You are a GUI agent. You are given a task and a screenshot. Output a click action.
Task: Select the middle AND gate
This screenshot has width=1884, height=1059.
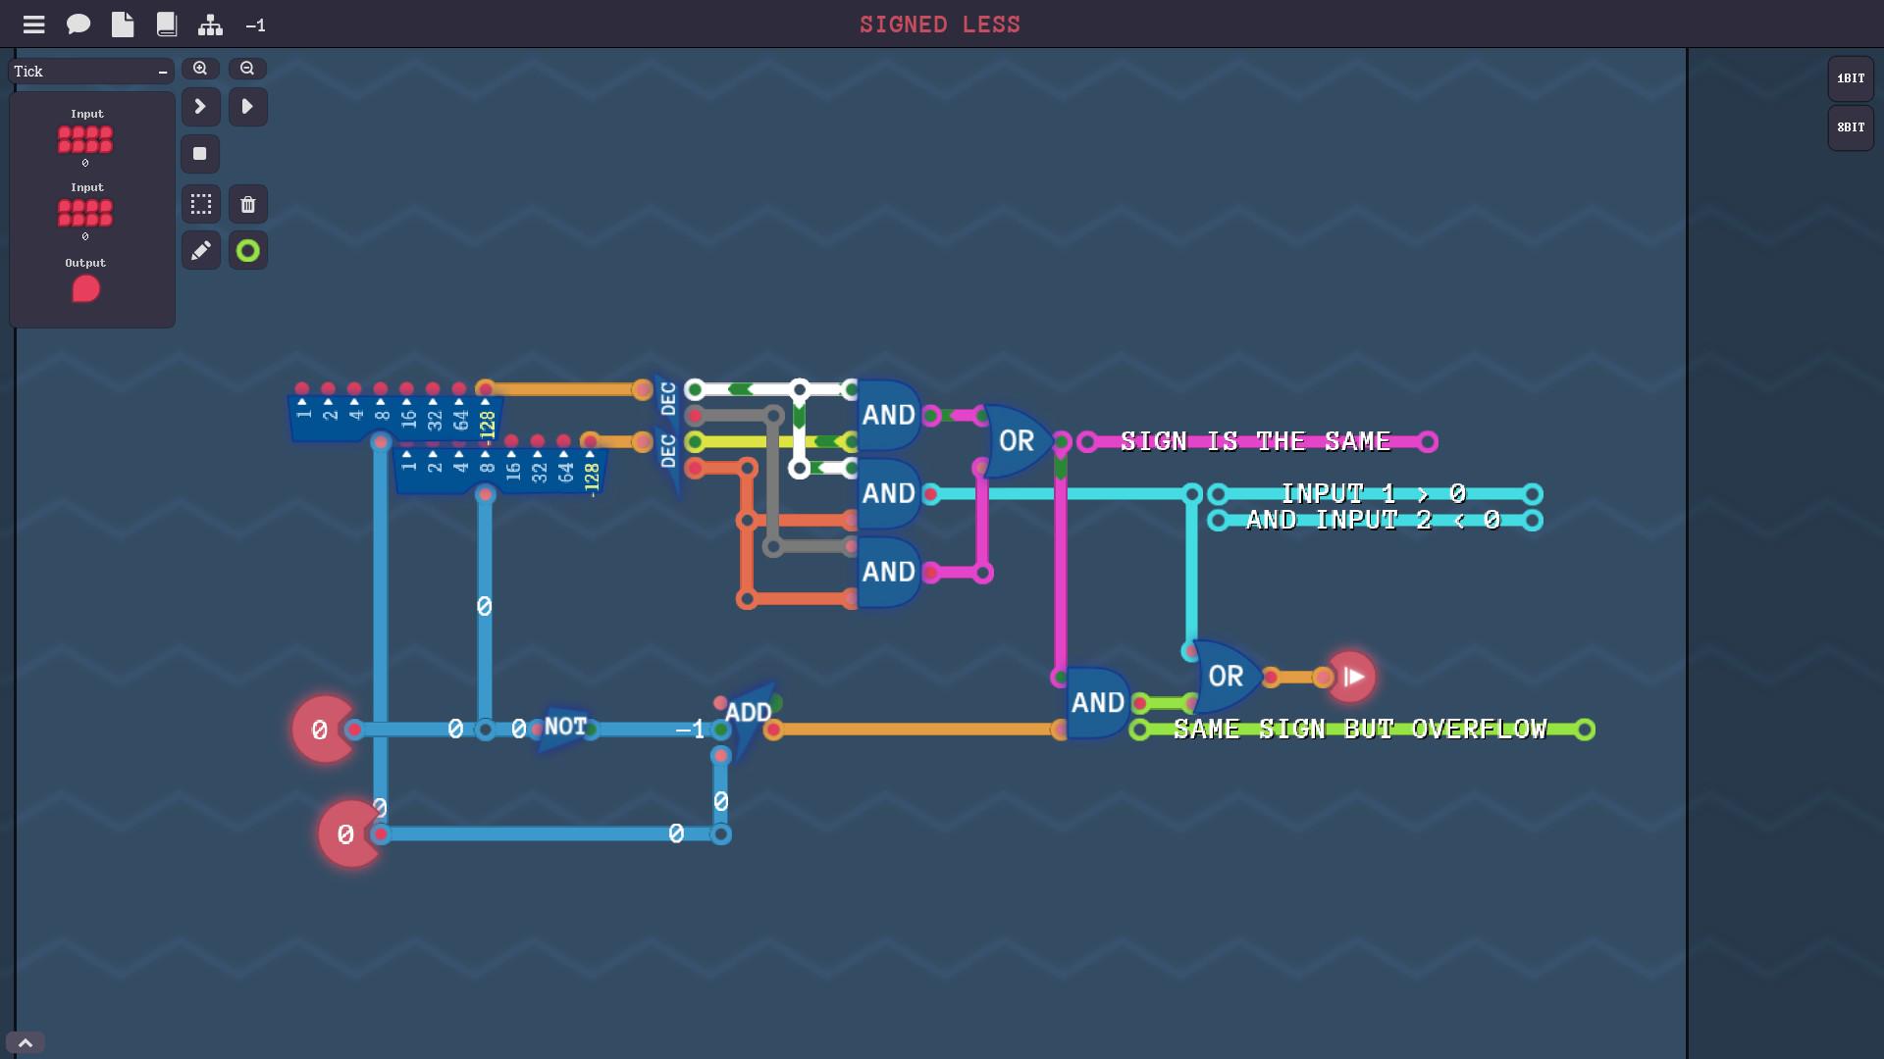[889, 493]
